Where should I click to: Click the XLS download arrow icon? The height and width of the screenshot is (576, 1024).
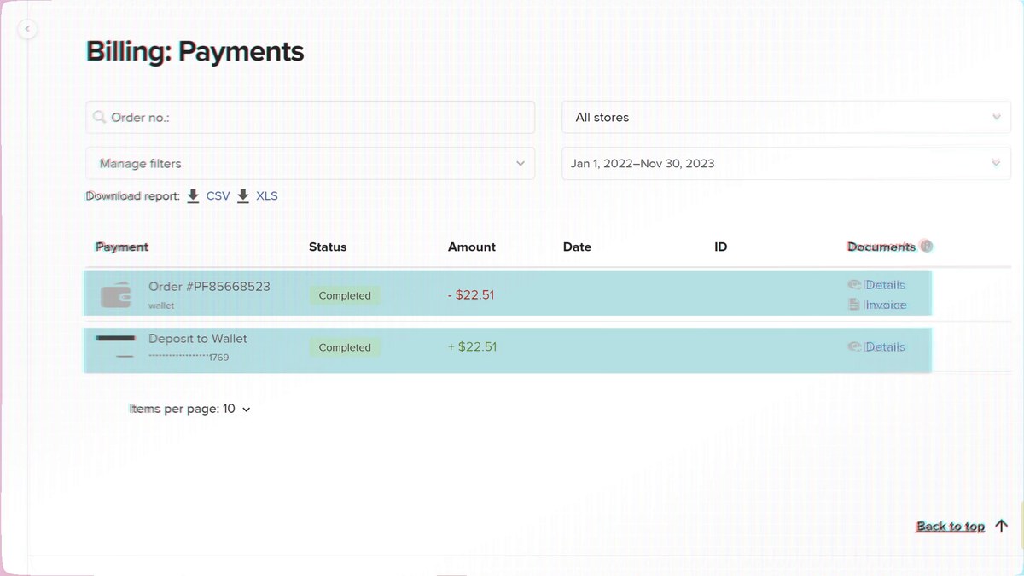(x=243, y=196)
